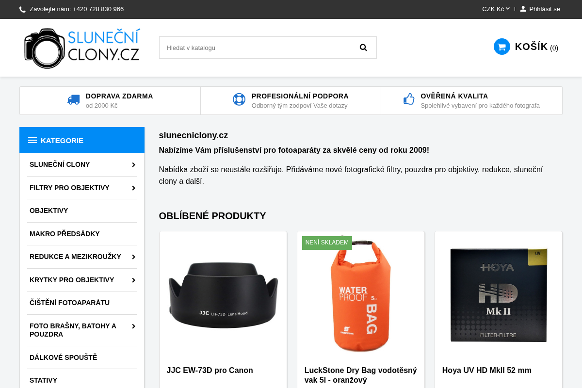This screenshot has height=388, width=582.
Task: Open the Sluneční clony category
Action: pos(60,164)
